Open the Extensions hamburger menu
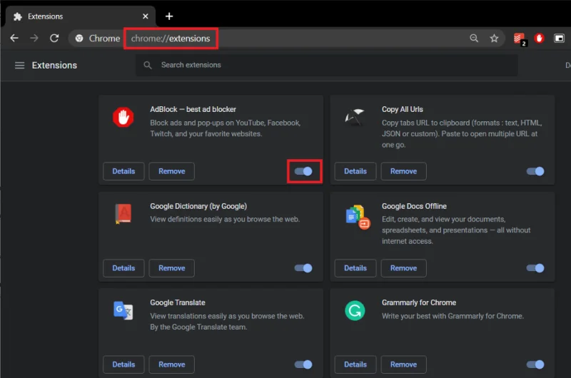The width and height of the screenshot is (571, 378). point(20,65)
